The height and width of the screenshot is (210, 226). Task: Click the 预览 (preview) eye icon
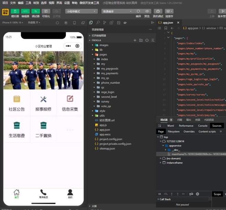[x=147, y=11]
